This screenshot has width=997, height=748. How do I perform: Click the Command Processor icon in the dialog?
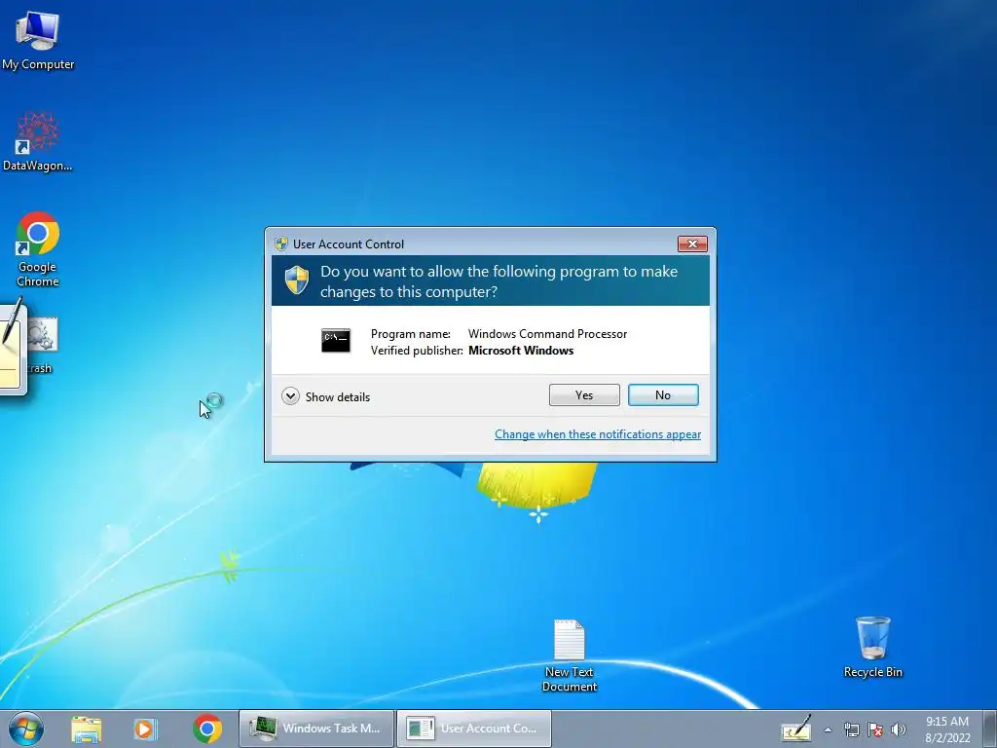(x=336, y=340)
